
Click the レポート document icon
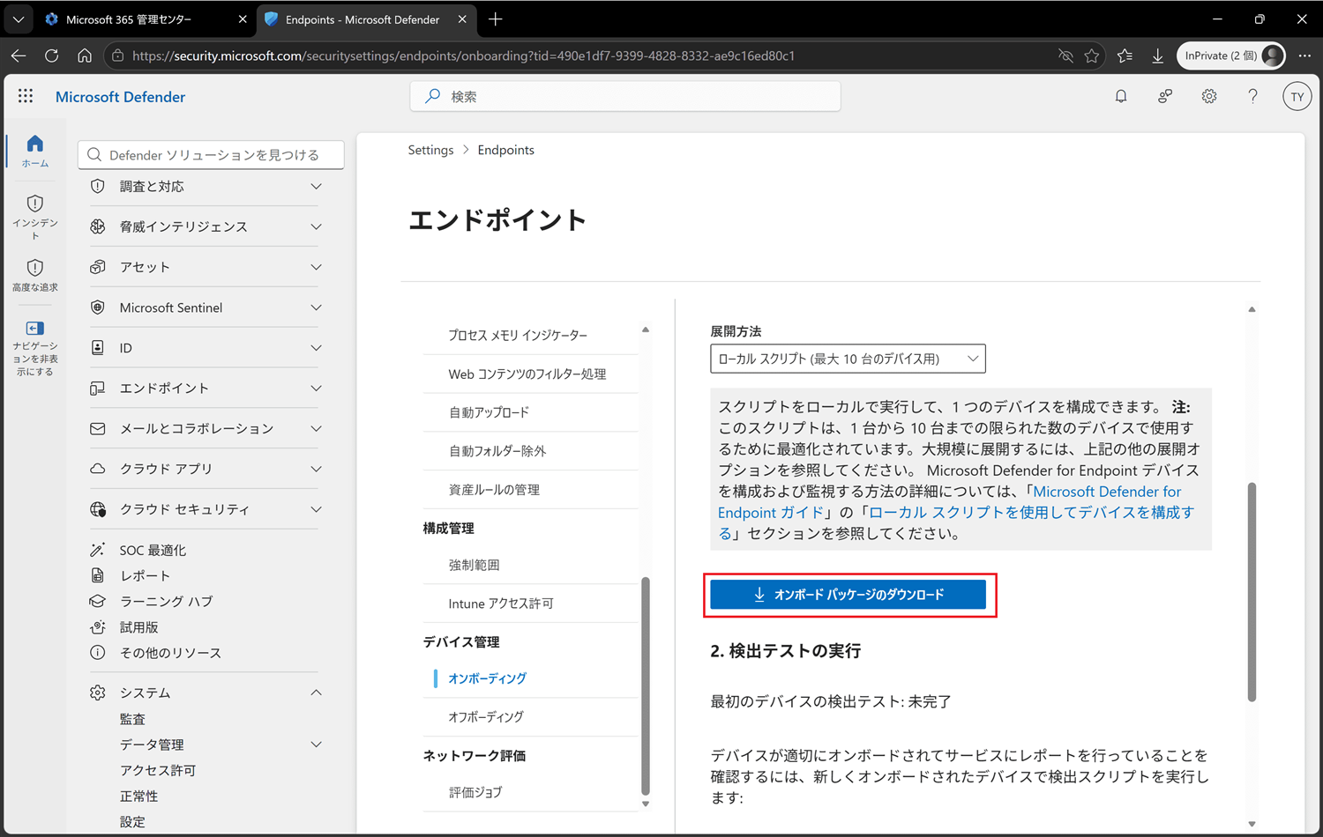pyautogui.click(x=98, y=575)
